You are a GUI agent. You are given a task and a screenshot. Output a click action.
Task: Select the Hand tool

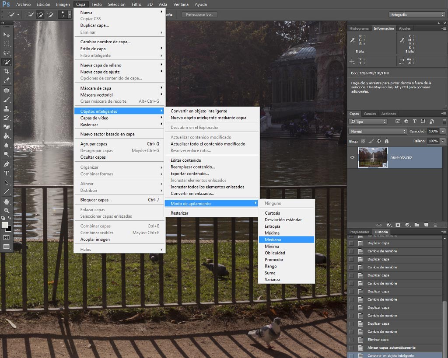[x=6, y=202]
